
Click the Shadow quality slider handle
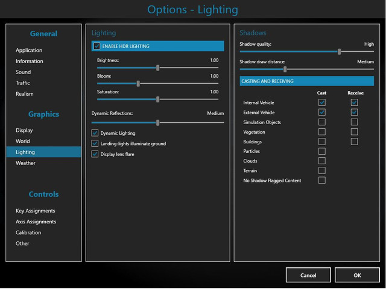click(x=339, y=52)
